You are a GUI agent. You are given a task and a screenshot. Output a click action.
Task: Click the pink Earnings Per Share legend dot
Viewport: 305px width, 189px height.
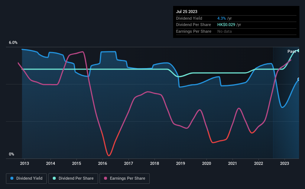tap(106, 178)
